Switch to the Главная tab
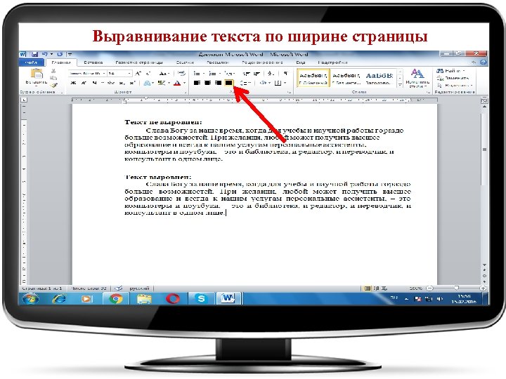506x379 pixels. click(61, 62)
